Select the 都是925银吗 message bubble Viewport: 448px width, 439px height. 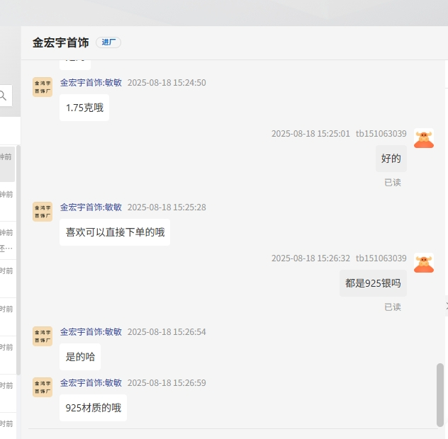pos(373,283)
